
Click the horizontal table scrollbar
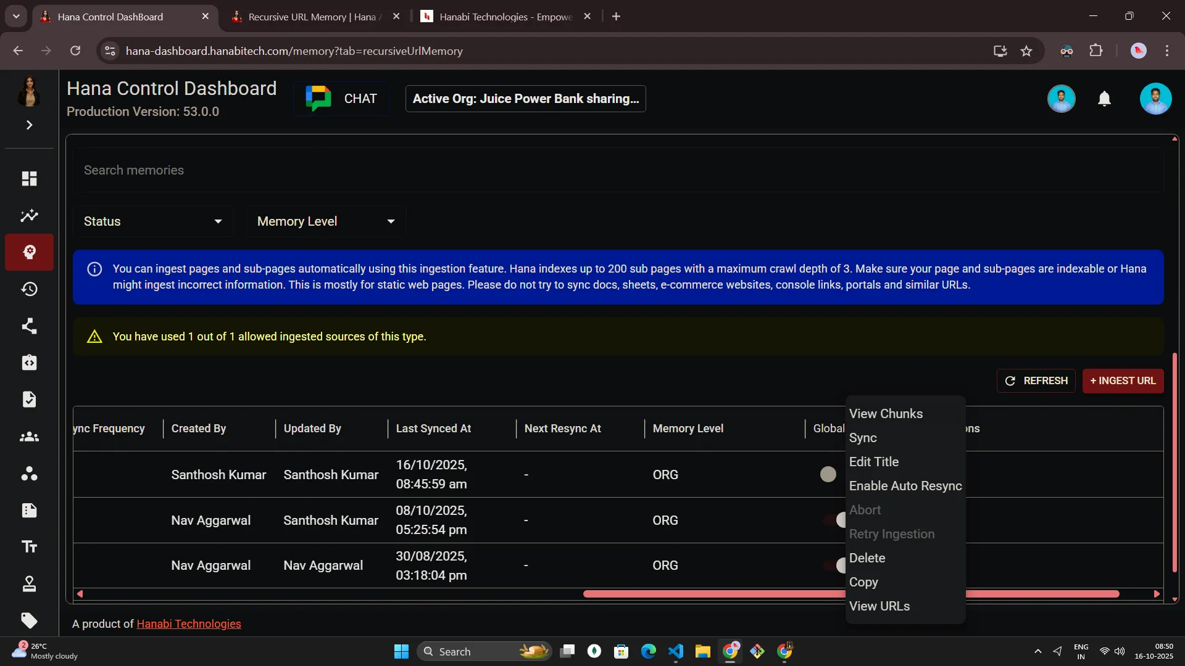(x=710, y=594)
